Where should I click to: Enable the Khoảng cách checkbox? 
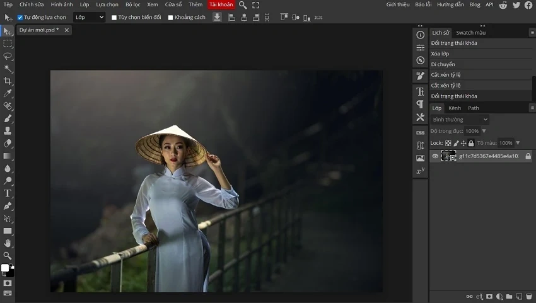tap(171, 18)
